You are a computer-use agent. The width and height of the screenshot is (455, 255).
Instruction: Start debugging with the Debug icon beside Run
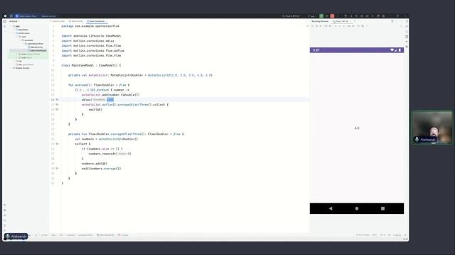click(327, 16)
